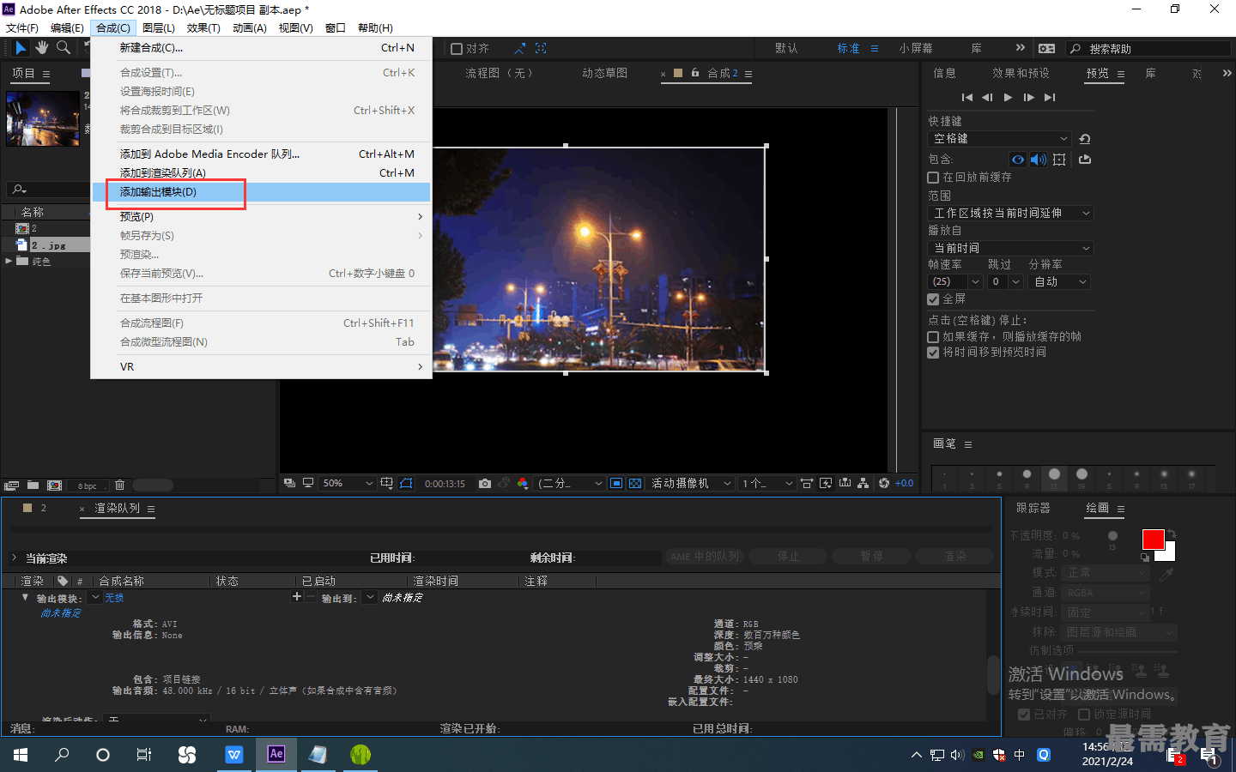The image size is (1236, 772).
Task: Enable play cached frames if cached checkbox
Action: click(933, 337)
